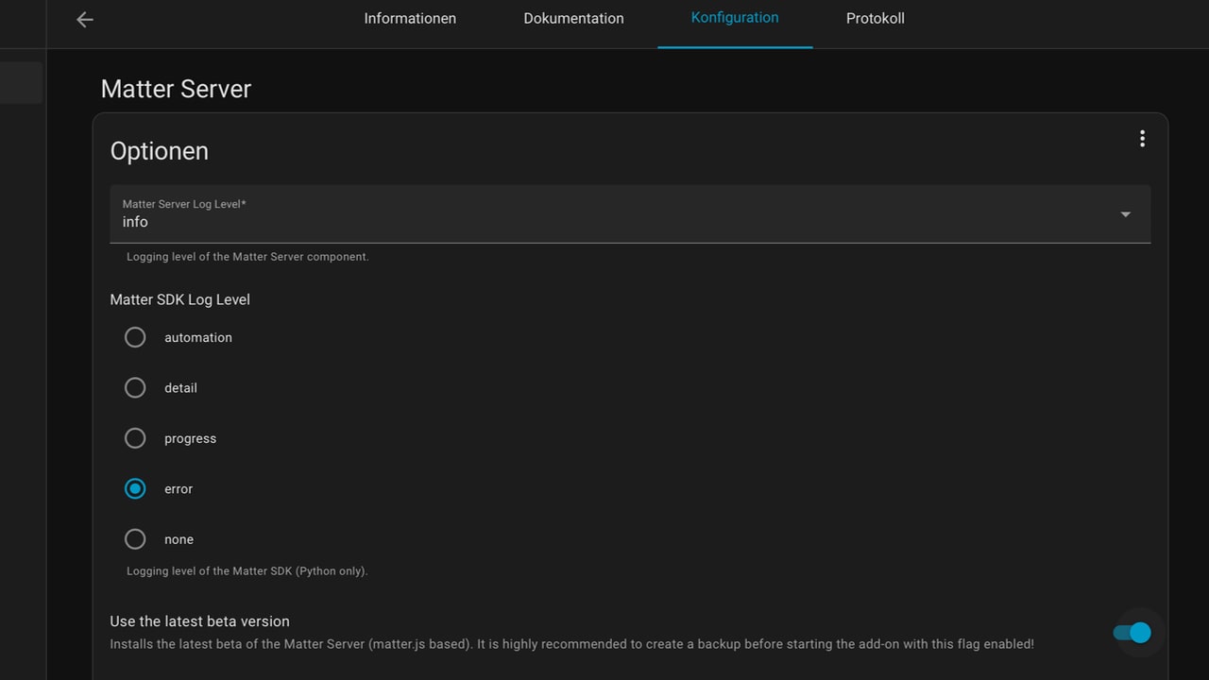Click the highlighted sidebar item at left

(x=21, y=83)
